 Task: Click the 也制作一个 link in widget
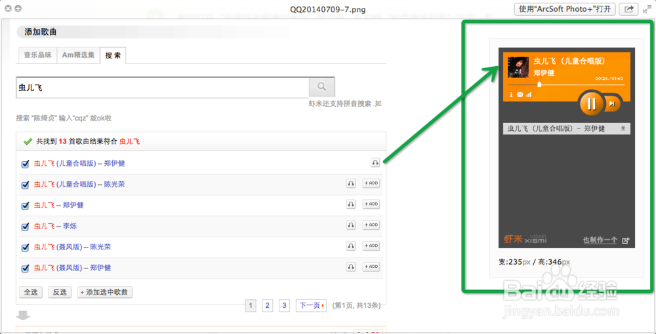point(600,240)
